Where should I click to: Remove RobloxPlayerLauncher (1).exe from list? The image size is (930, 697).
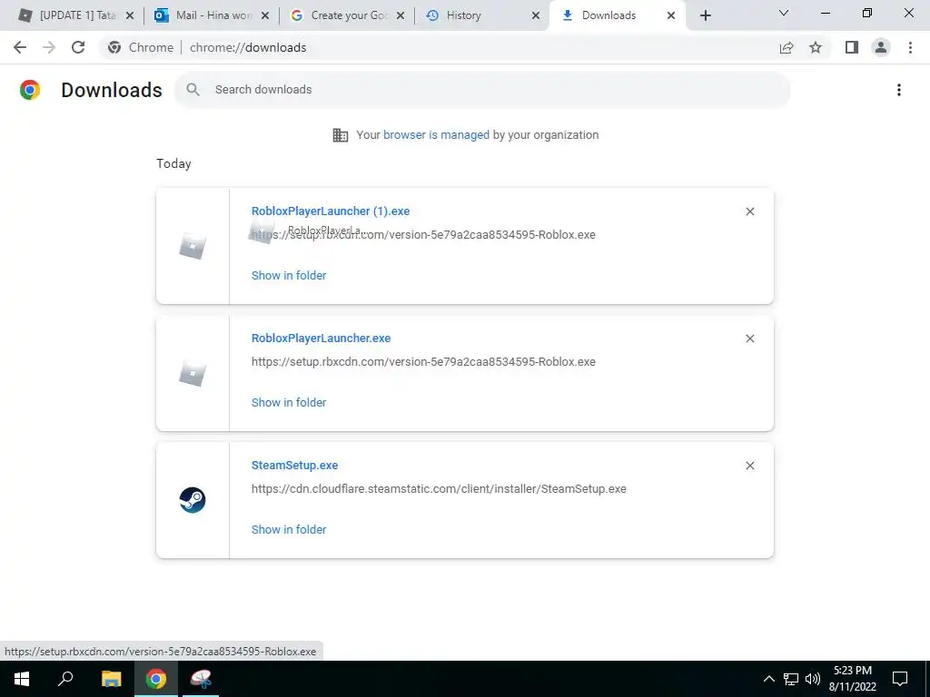pyautogui.click(x=749, y=211)
